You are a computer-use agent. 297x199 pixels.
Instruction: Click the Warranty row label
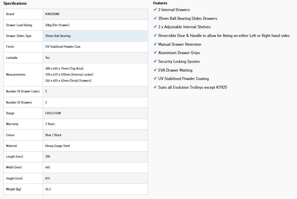click(12, 124)
